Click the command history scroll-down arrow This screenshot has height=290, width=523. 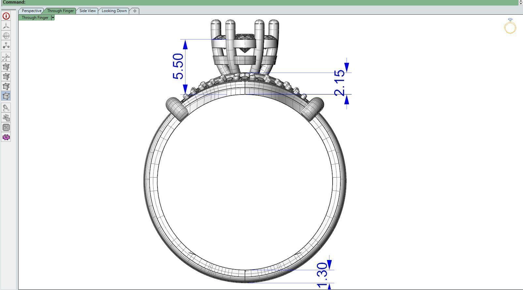(x=521, y=4)
